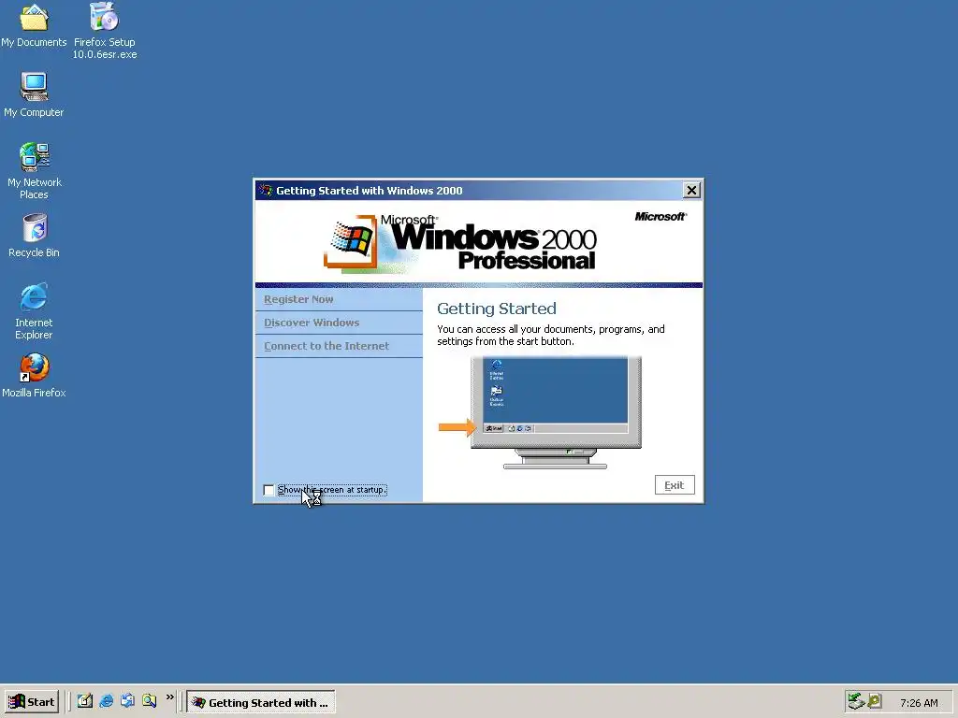Image resolution: width=958 pixels, height=718 pixels.
Task: Launch Internet Explorer from quick launch bar
Action: (x=107, y=701)
